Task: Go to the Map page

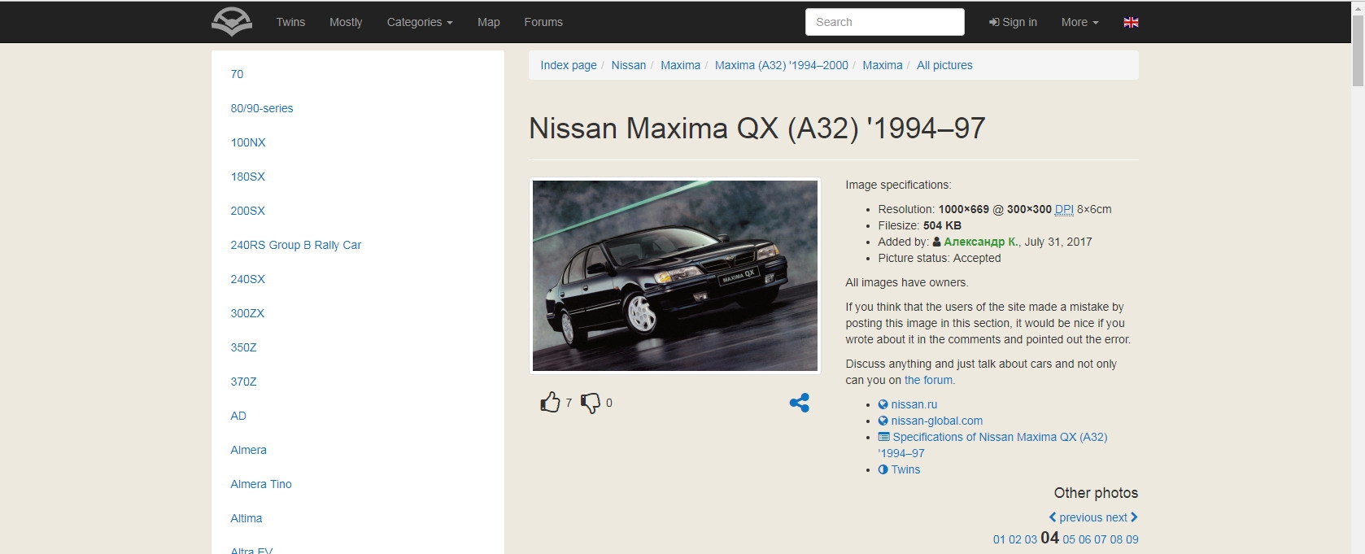Action: [489, 22]
